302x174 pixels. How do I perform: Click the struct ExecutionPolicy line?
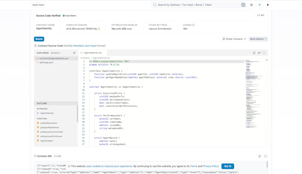(x=109, y=93)
